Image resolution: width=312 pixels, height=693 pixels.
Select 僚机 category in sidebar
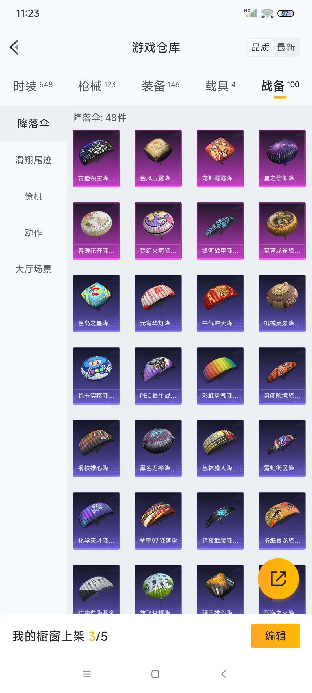pos(33,196)
